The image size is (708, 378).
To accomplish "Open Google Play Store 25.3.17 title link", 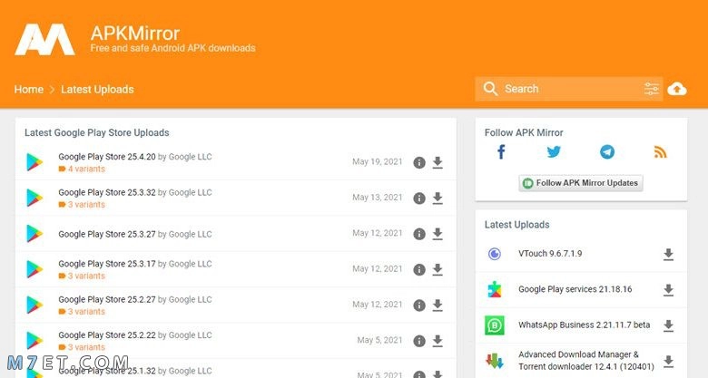I will (107, 264).
